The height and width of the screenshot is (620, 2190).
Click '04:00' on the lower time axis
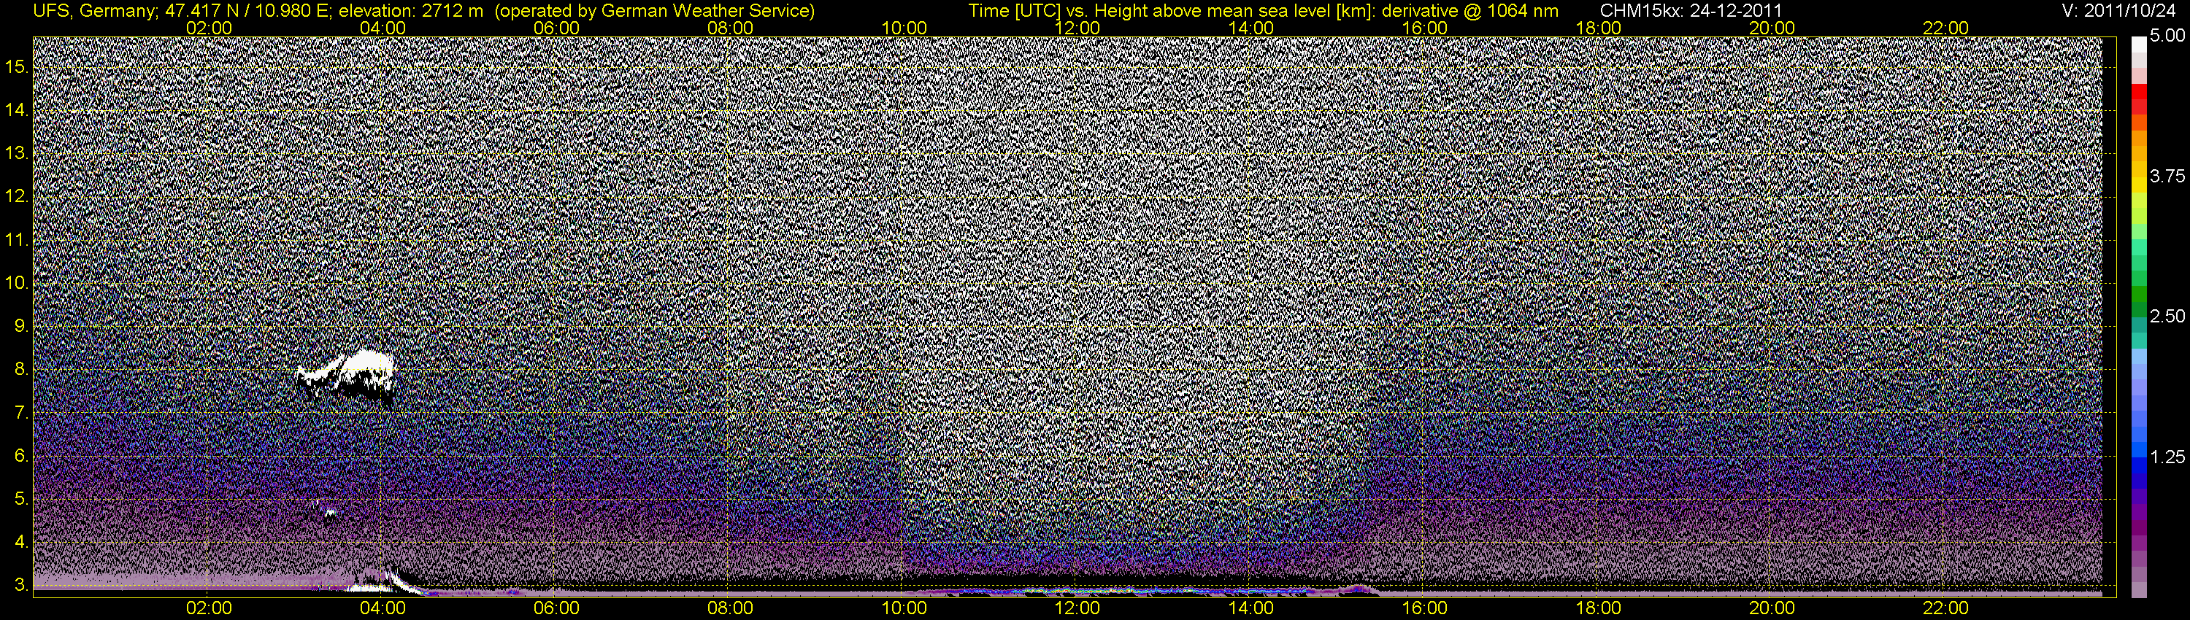click(383, 608)
